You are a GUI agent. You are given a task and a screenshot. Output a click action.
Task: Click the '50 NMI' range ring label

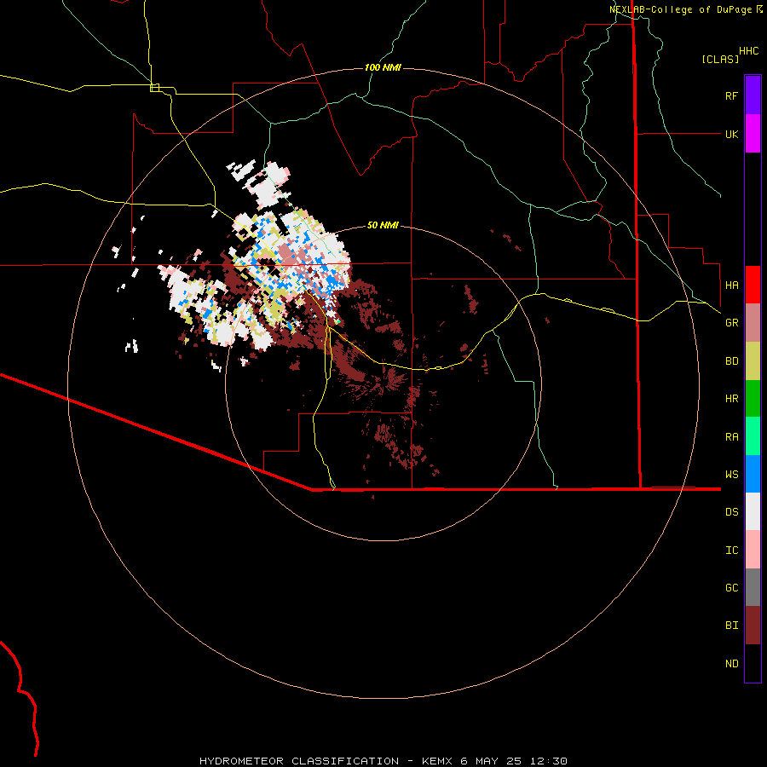tap(383, 225)
